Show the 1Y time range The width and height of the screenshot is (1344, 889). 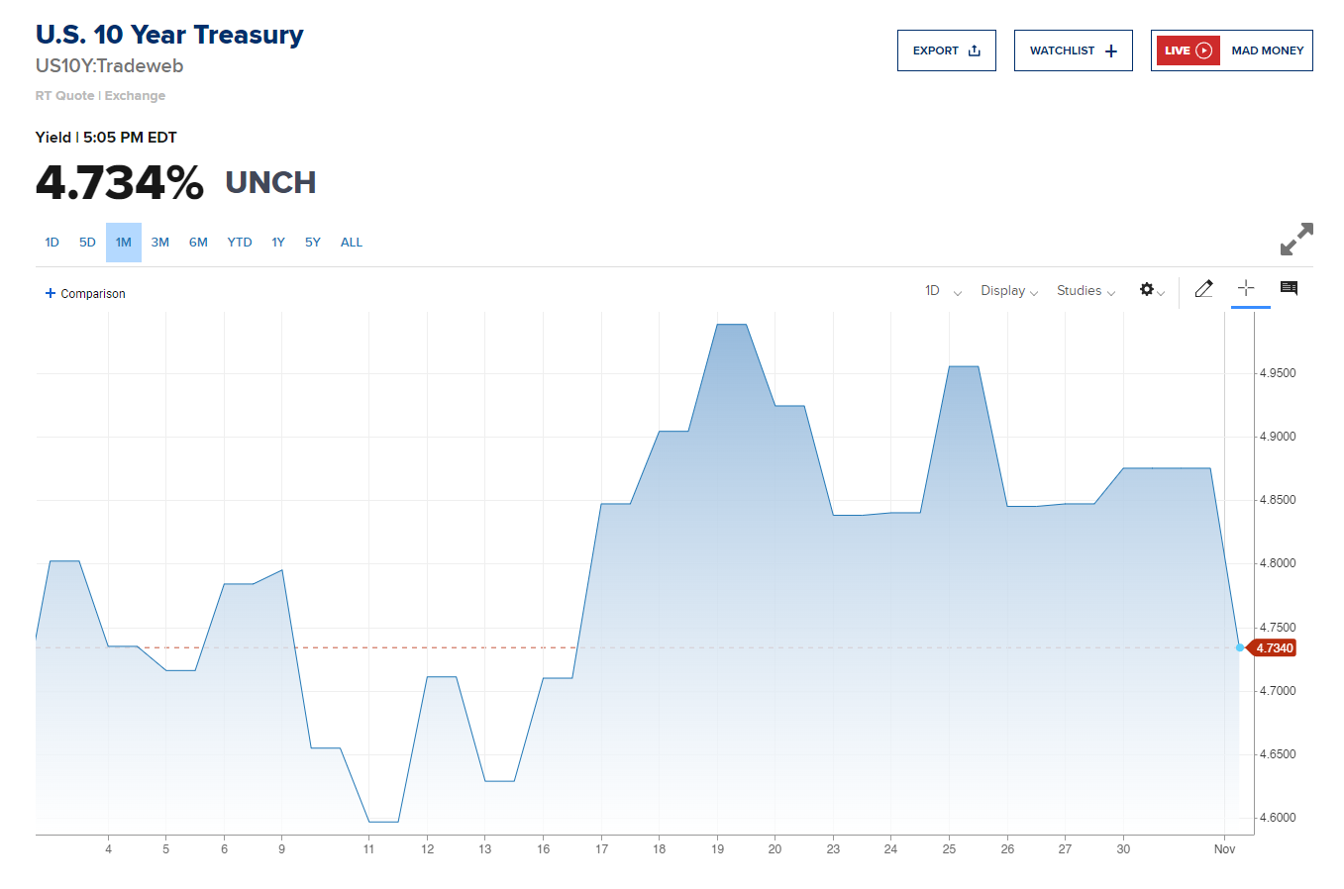(x=278, y=243)
